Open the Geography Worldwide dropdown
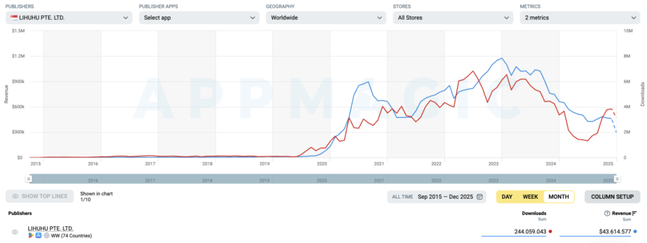This screenshot has height=243, width=647. point(326,17)
